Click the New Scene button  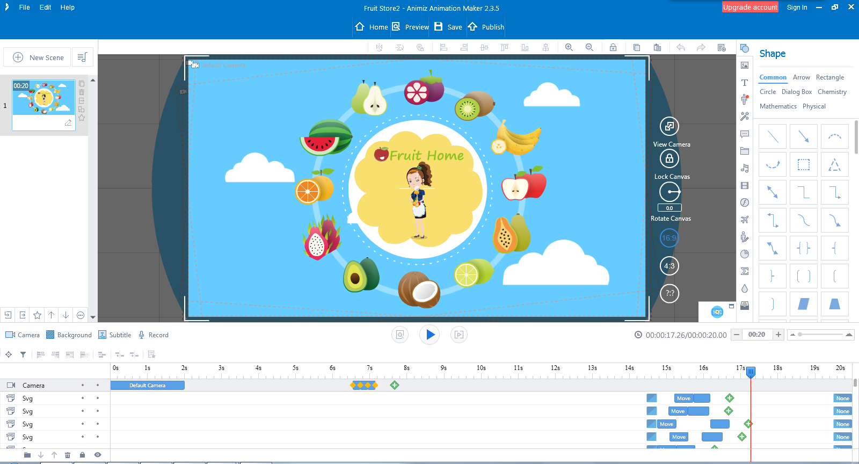pos(38,57)
